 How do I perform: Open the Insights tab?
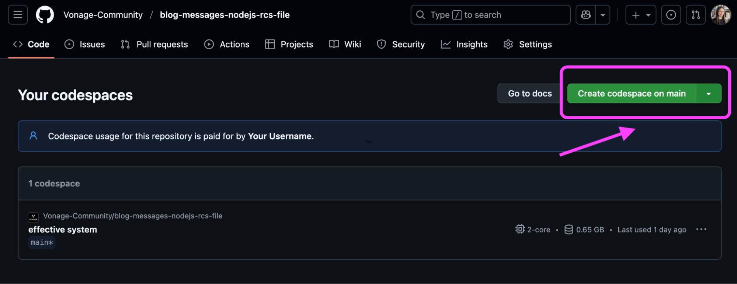click(x=464, y=44)
